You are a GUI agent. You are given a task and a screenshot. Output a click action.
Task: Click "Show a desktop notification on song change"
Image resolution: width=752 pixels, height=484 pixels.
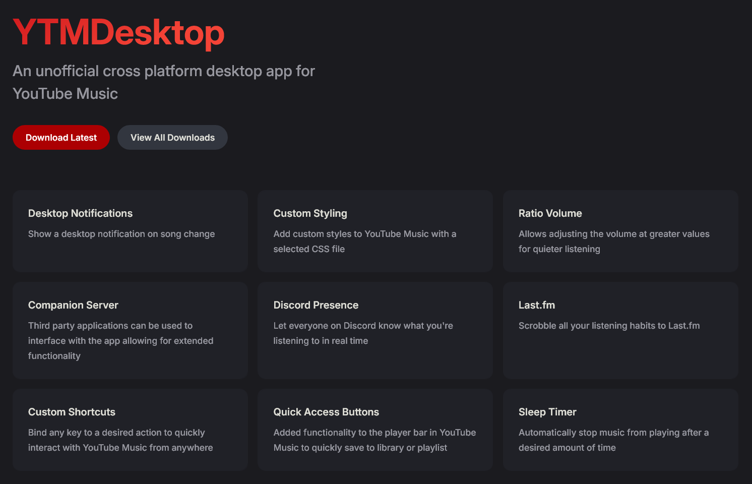tap(121, 234)
